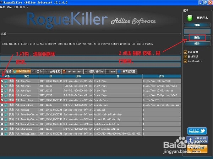213x159 pixels.
Task: Click registry icon in the S-1-5-18 HomePage row
Action: pos(6,95)
